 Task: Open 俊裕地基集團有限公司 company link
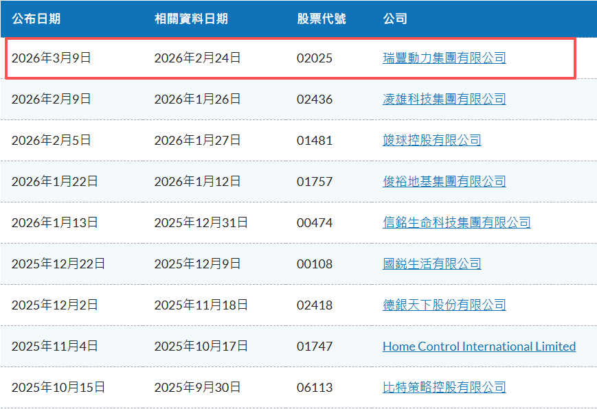pyautogui.click(x=444, y=181)
